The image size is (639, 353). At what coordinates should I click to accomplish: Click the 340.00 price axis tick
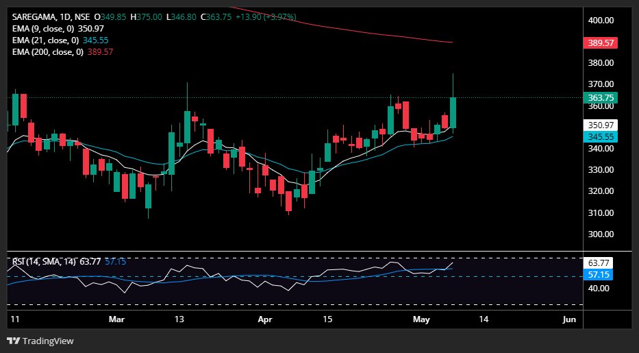point(601,148)
